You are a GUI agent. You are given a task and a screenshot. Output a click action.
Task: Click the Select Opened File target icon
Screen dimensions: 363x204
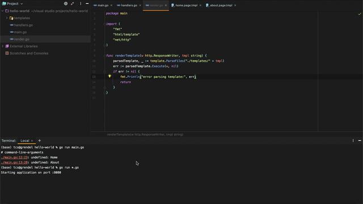[x=66, y=4]
